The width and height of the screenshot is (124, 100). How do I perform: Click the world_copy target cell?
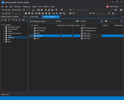click(x=91, y=38)
